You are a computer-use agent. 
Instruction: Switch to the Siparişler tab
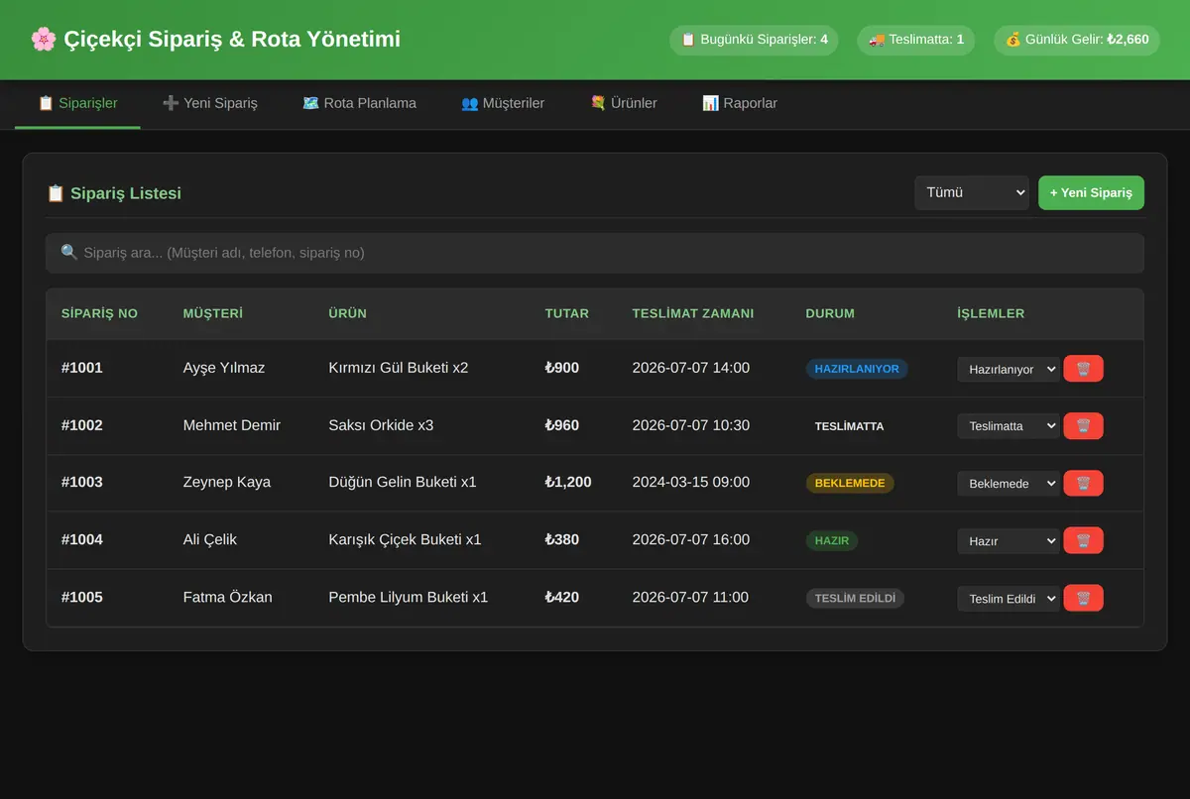tap(77, 103)
